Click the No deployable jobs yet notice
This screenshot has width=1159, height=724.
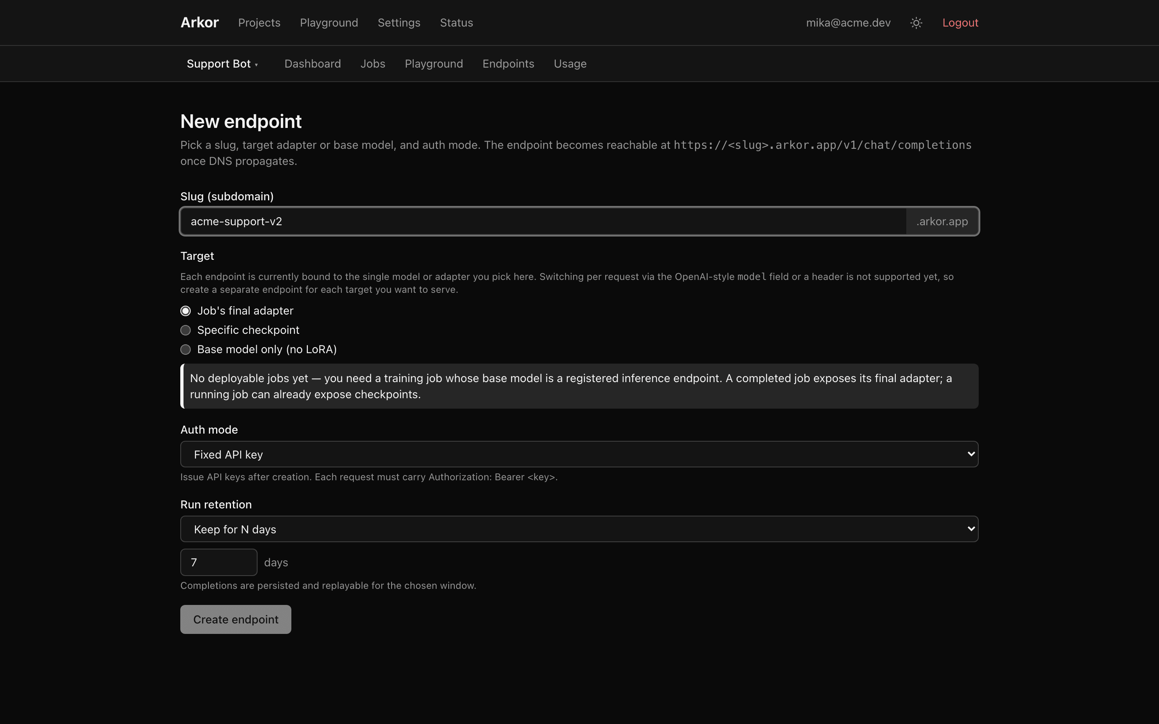point(579,386)
